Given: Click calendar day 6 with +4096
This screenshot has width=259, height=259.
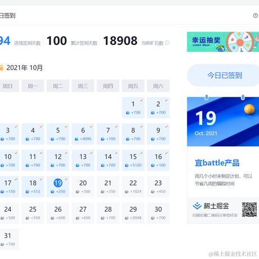Looking at the screenshot, I should point(83,134).
